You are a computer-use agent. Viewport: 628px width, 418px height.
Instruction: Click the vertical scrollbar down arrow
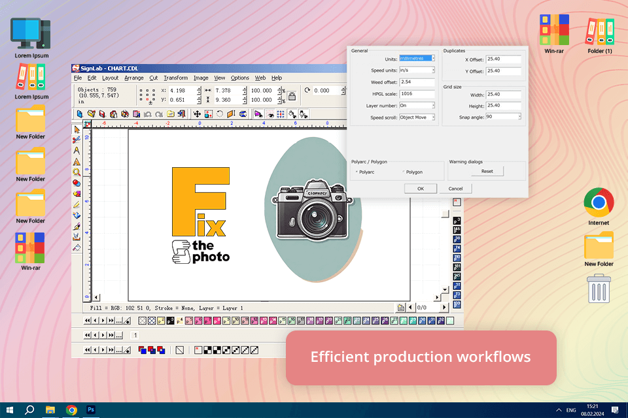pos(445,289)
